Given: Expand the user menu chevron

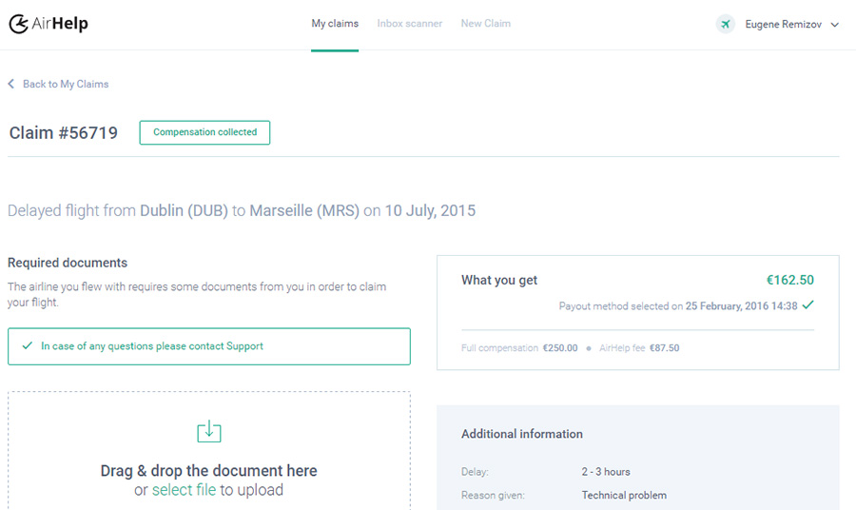Looking at the screenshot, I should click(835, 25).
